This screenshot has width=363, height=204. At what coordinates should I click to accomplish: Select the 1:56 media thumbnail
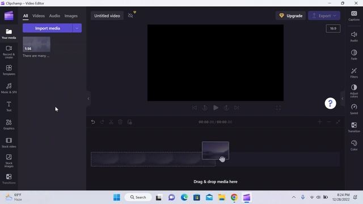click(x=36, y=44)
